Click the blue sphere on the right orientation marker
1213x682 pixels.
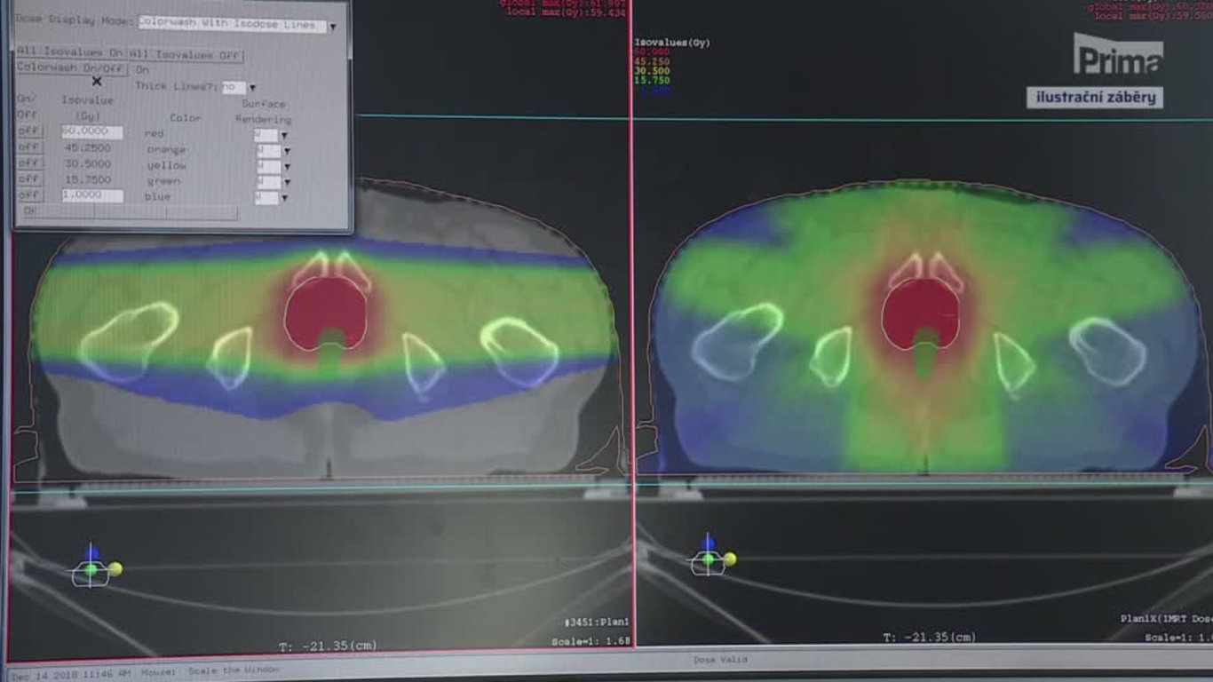708,543
